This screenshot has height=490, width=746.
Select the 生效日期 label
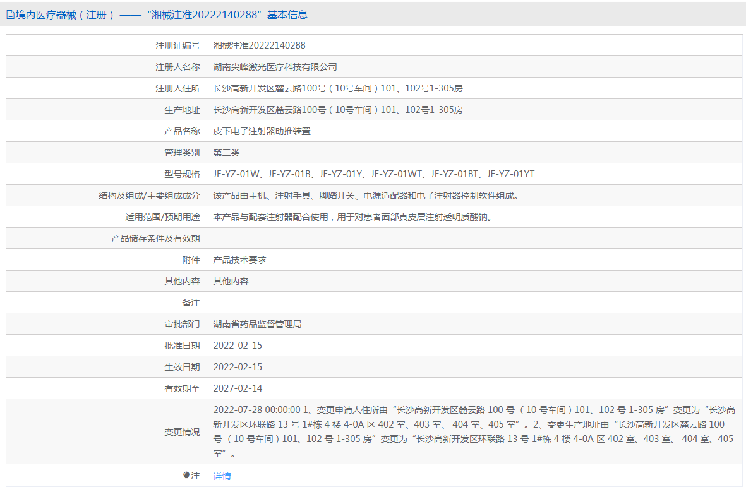182,367
